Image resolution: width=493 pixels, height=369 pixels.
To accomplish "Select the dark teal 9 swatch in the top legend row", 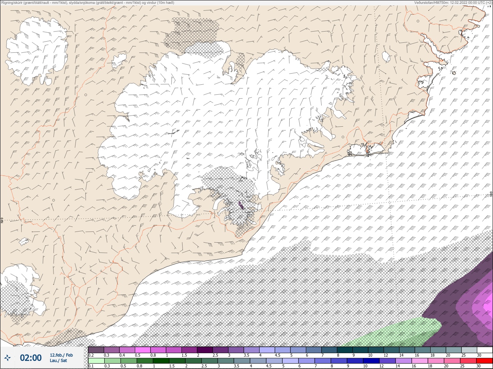I will click(361, 350).
